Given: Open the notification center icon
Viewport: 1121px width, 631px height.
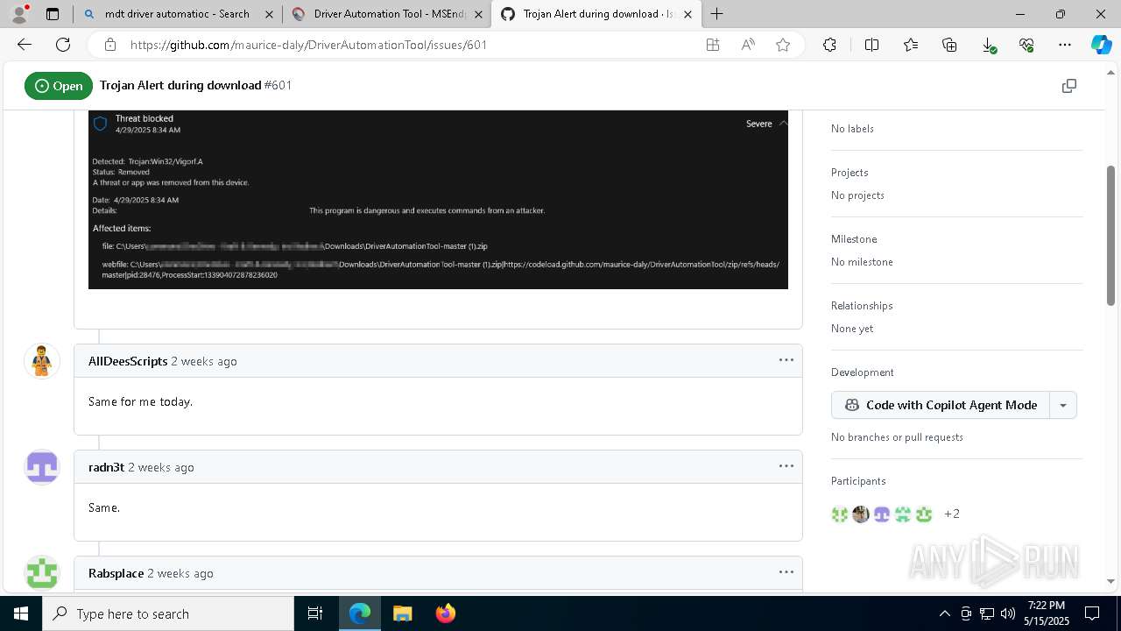Looking at the screenshot, I should click(1092, 613).
